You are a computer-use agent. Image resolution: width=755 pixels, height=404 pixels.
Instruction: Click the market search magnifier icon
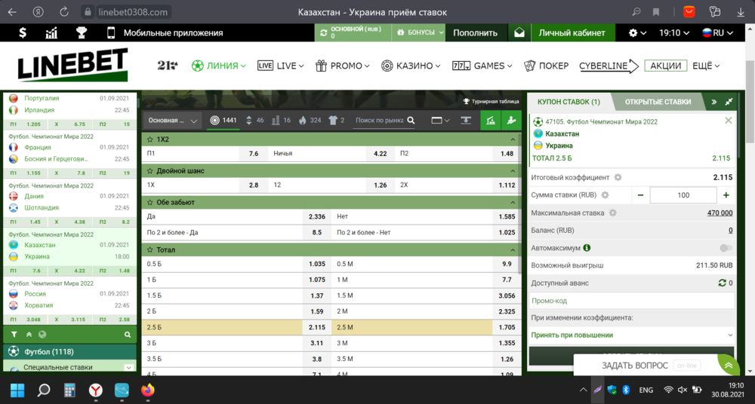411,121
